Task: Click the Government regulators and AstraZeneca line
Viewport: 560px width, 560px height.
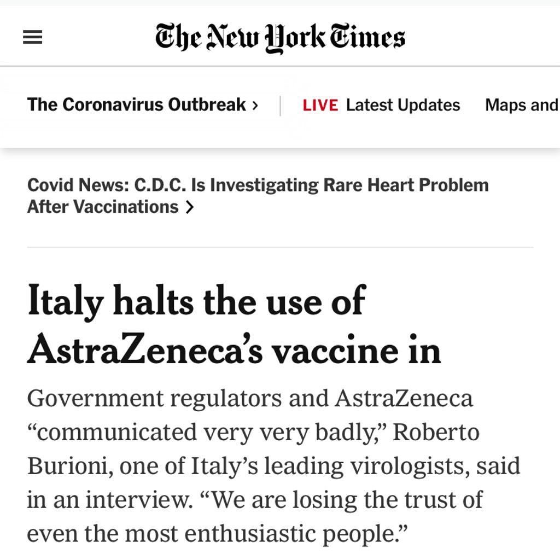Action: [250, 398]
